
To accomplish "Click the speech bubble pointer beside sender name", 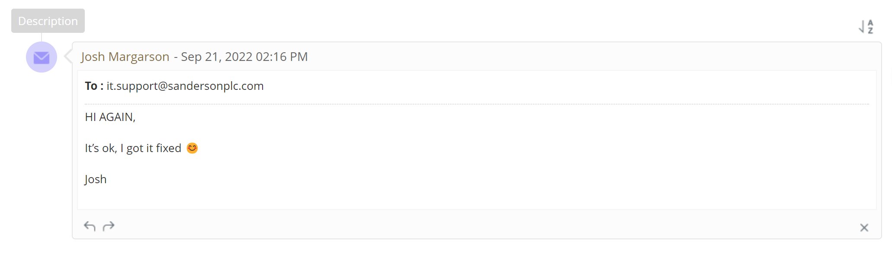I will (x=68, y=56).
